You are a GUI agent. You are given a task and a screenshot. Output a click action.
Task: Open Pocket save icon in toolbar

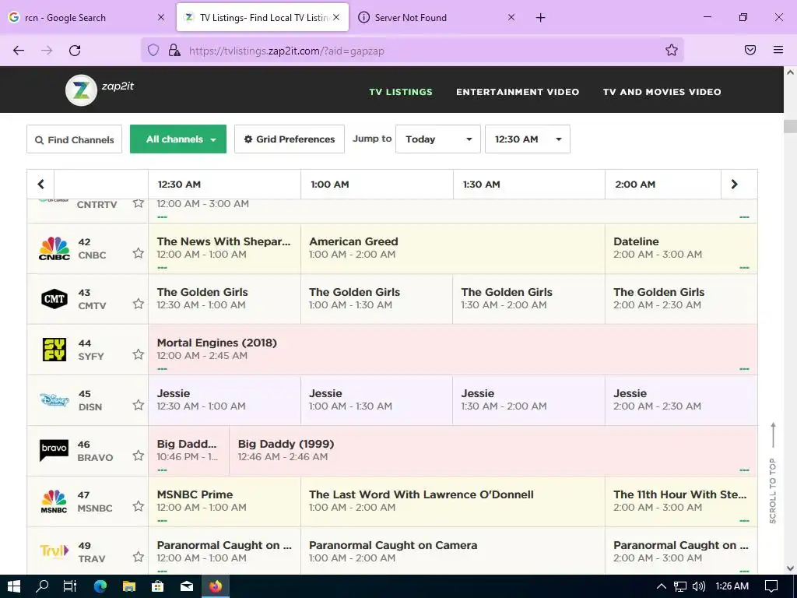(750, 50)
